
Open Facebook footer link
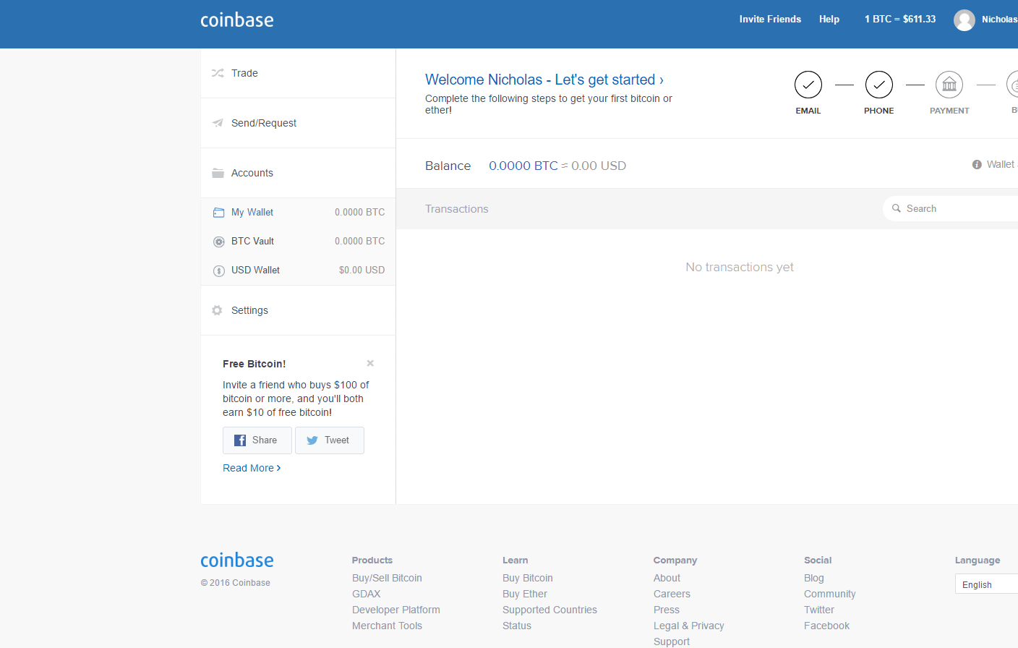(x=826, y=626)
